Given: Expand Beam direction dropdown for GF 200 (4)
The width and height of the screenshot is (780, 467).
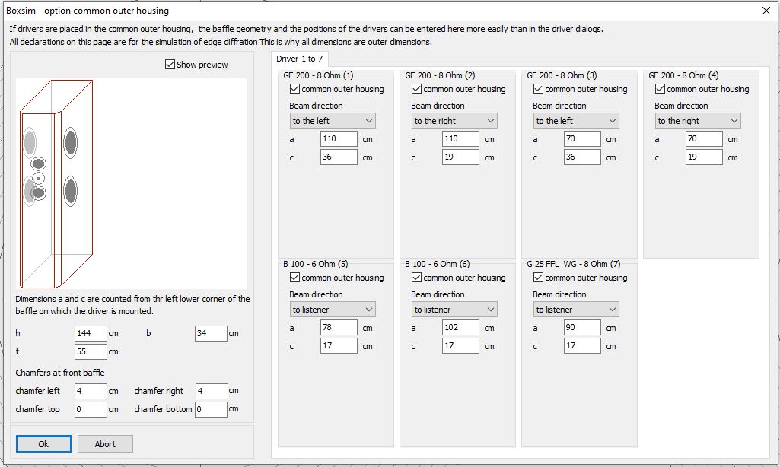Looking at the screenshot, I should 698,121.
